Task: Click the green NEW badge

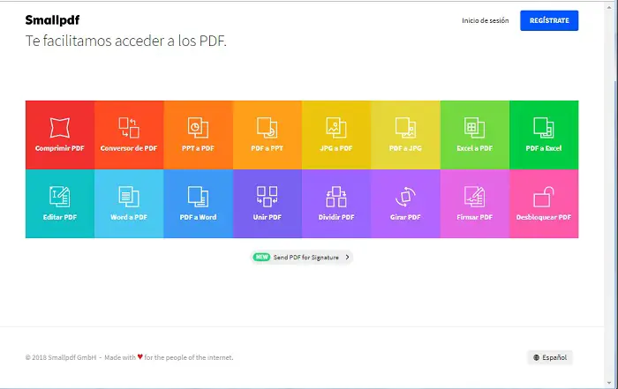Action: pos(261,257)
